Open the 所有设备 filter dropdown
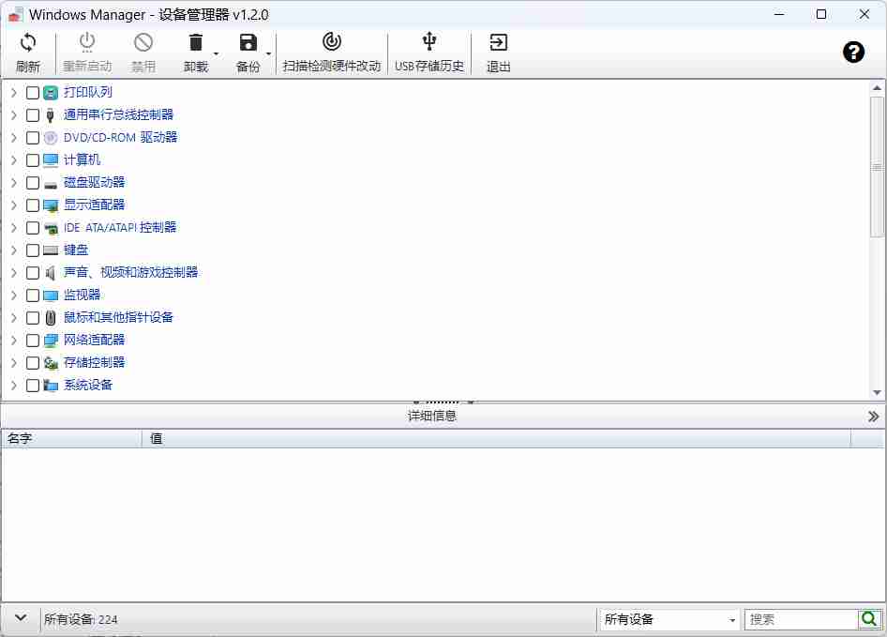Image resolution: width=887 pixels, height=637 pixels. coord(668,619)
